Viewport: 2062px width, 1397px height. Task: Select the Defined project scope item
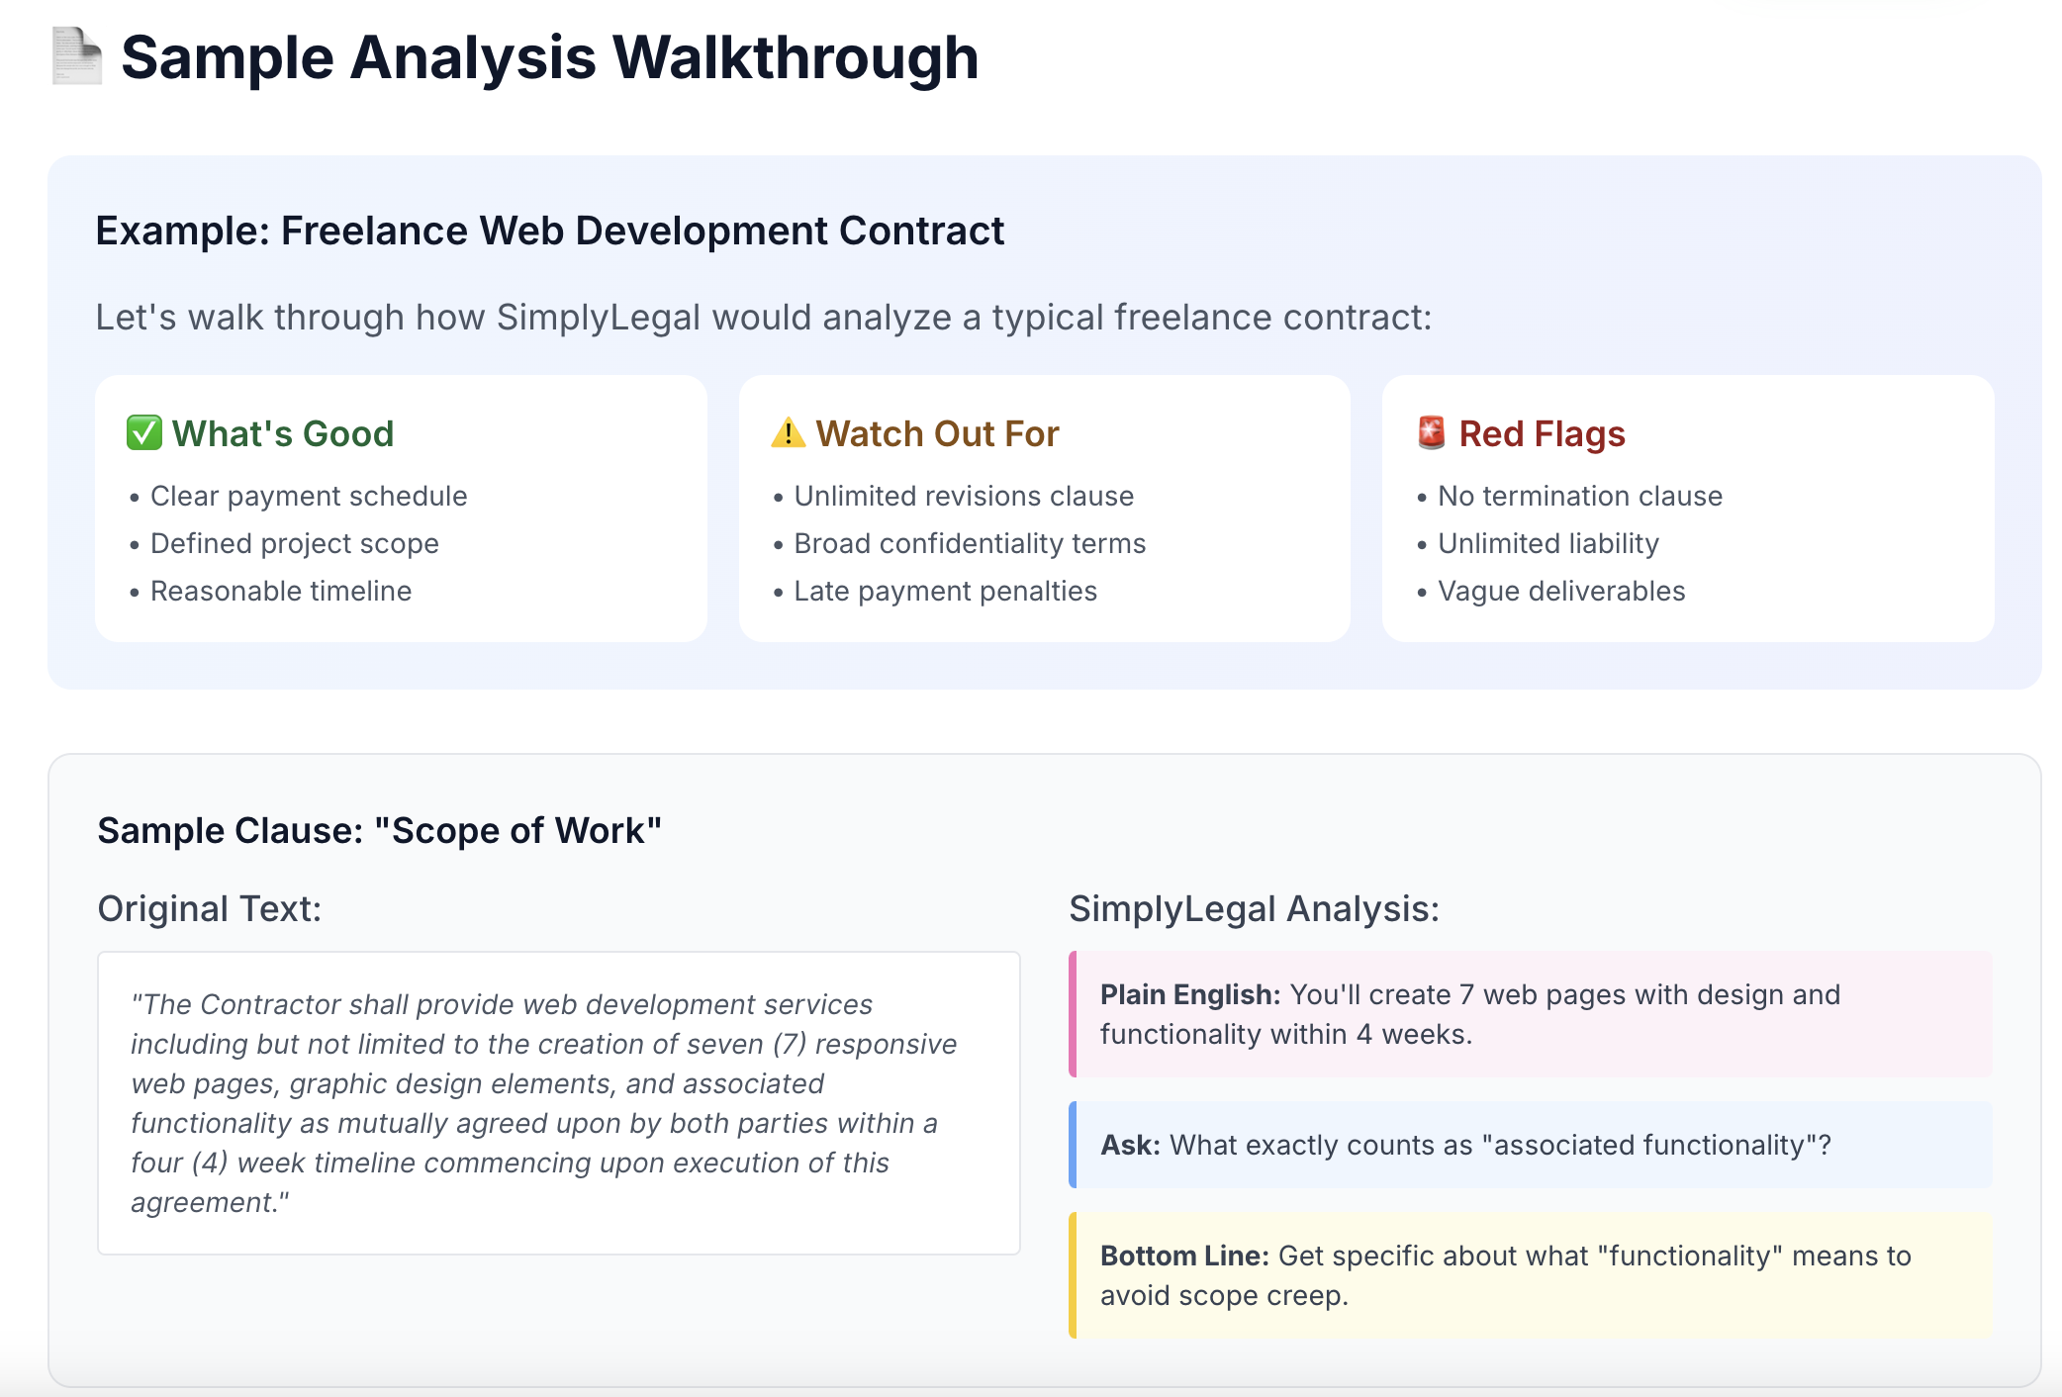[x=295, y=543]
